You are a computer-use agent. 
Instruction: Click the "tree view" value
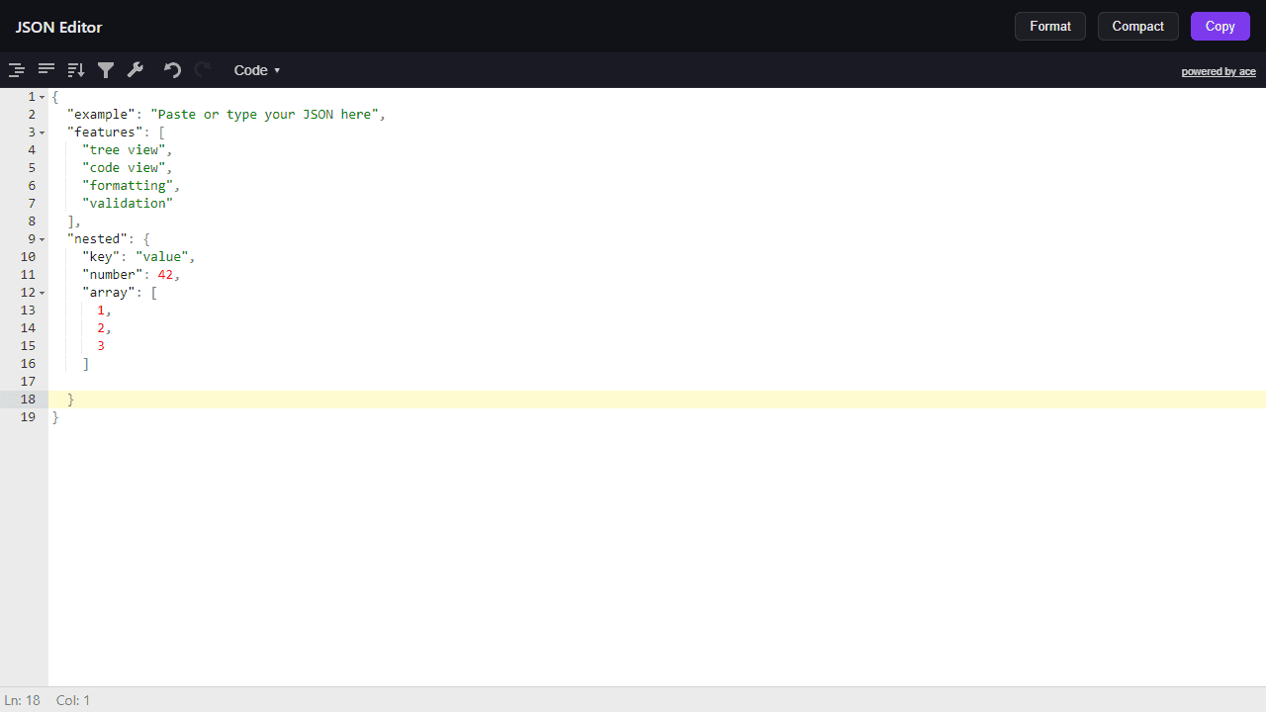point(124,150)
